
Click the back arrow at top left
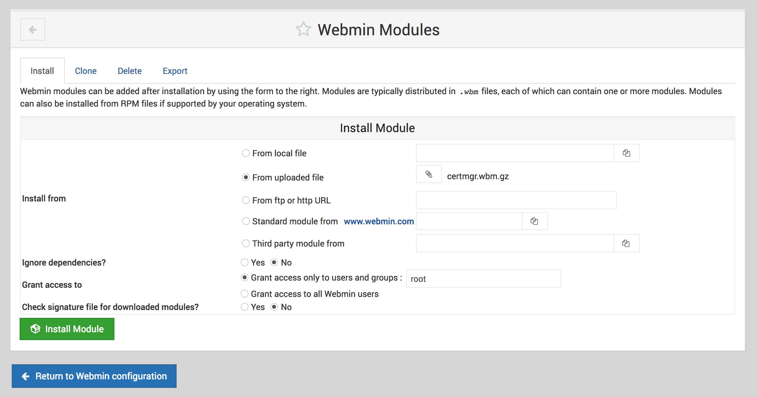coord(32,29)
